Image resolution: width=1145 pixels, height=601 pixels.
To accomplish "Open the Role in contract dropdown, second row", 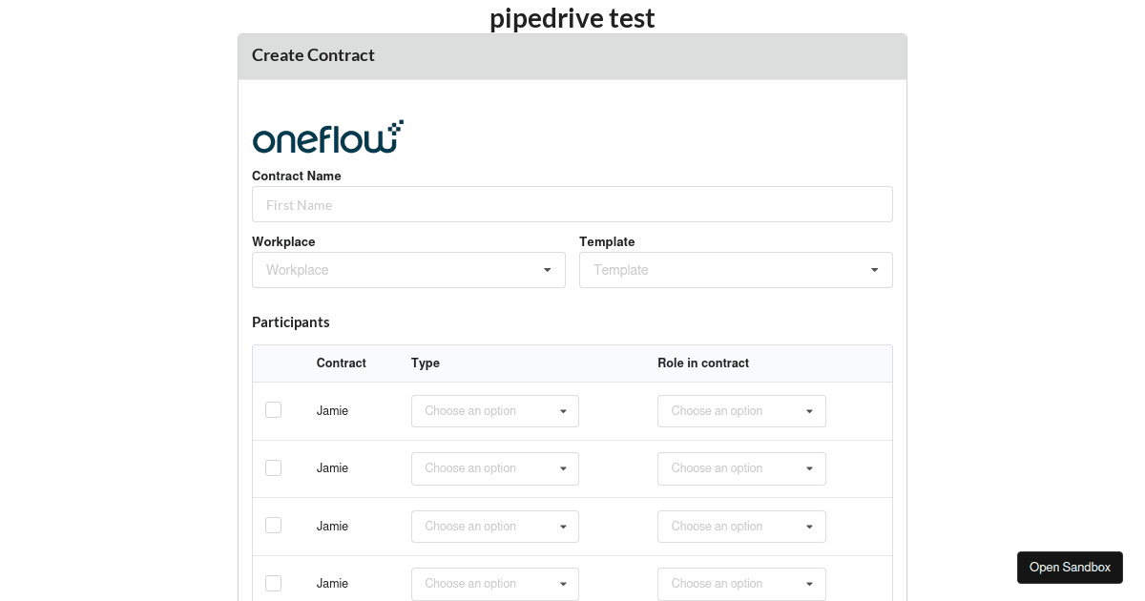I will point(741,468).
